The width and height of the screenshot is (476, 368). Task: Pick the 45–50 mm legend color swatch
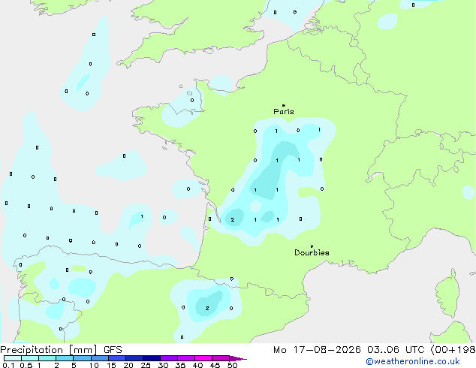(x=221, y=358)
